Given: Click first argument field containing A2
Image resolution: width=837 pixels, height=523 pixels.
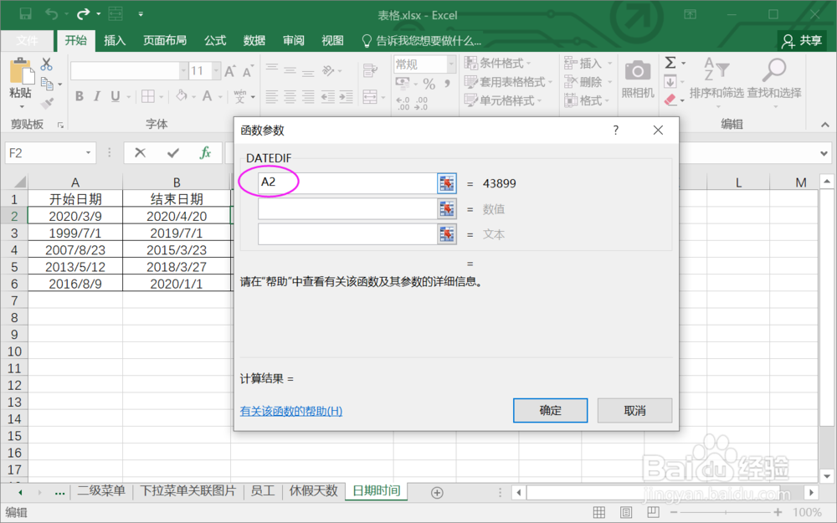Looking at the screenshot, I should [x=347, y=182].
